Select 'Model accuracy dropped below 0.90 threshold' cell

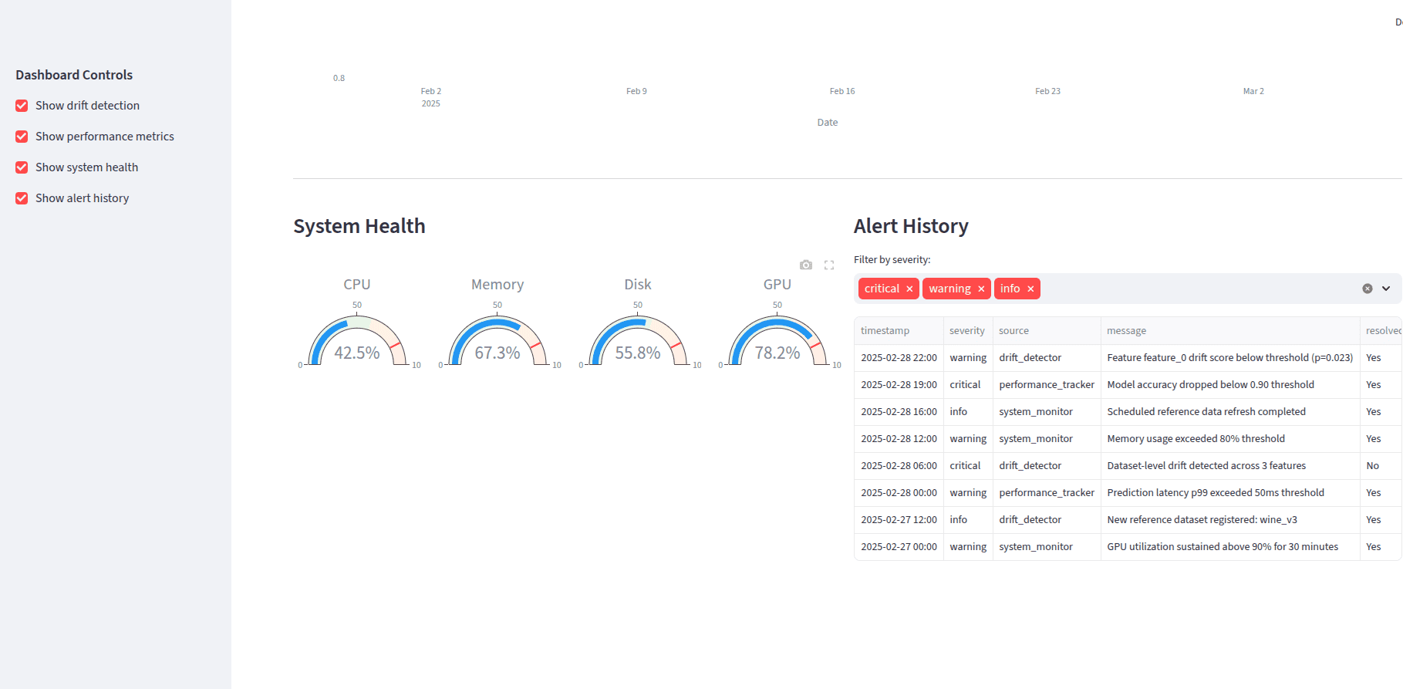[1230, 385]
